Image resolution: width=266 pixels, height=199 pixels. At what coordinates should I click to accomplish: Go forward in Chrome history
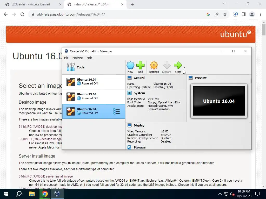[x=14, y=15]
